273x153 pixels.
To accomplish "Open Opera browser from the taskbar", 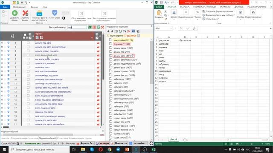I will [x=101, y=149].
